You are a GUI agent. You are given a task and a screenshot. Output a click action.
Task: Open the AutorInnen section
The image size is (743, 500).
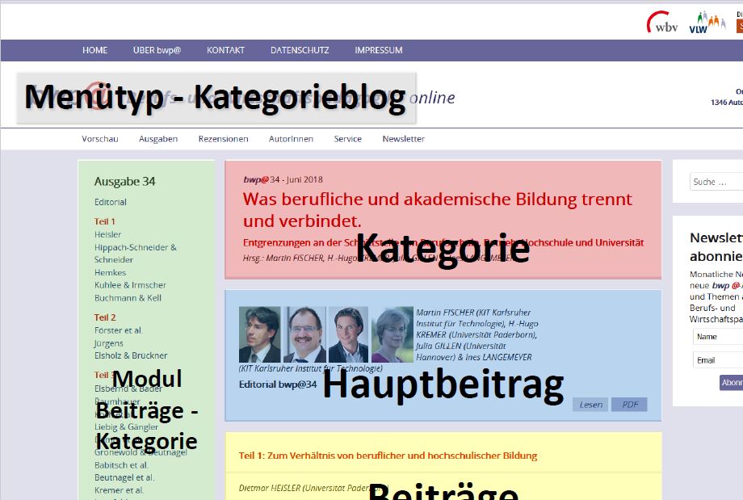click(x=291, y=138)
